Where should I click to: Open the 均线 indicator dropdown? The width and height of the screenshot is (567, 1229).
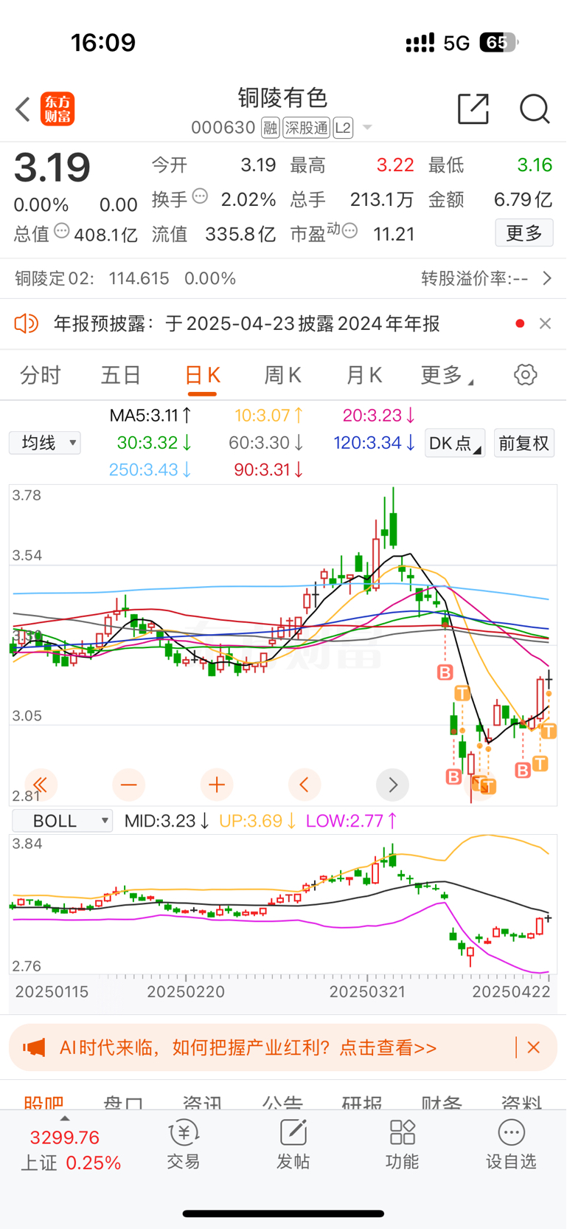[x=45, y=443]
